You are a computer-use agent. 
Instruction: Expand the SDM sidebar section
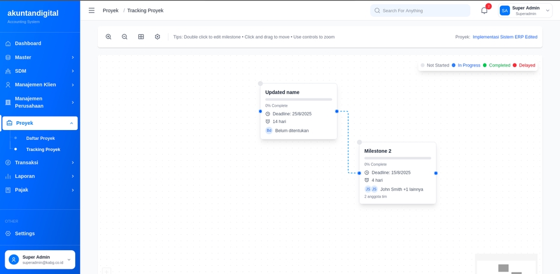click(x=40, y=71)
